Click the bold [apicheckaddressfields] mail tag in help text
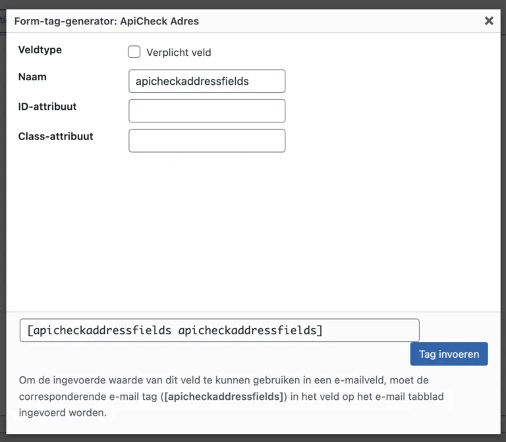The image size is (506, 442). (x=223, y=397)
